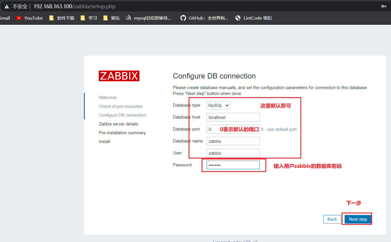The width and height of the screenshot is (391, 242).
Task: Click the mysql总结思维导 bookmark icon
Action: (x=129, y=18)
